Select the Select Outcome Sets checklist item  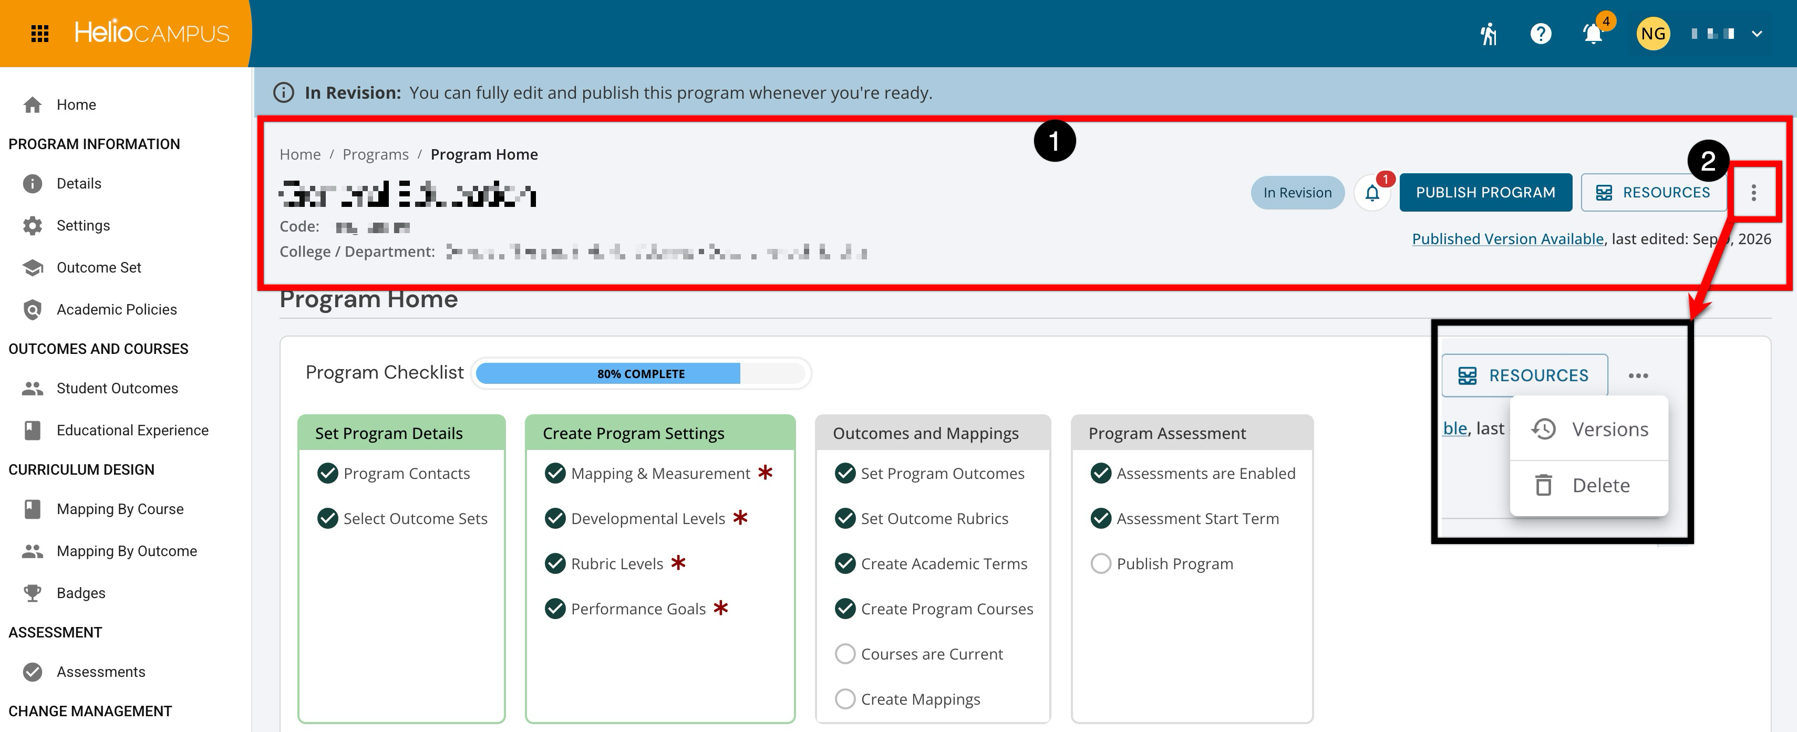tap(402, 519)
